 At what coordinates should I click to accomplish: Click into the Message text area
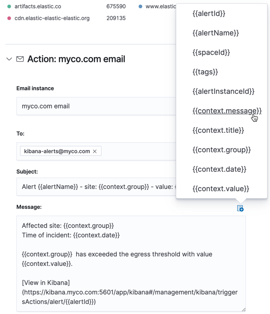(x=131, y=264)
